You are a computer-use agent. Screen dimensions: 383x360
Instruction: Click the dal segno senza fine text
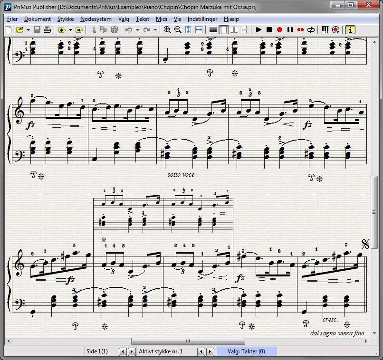click(337, 333)
